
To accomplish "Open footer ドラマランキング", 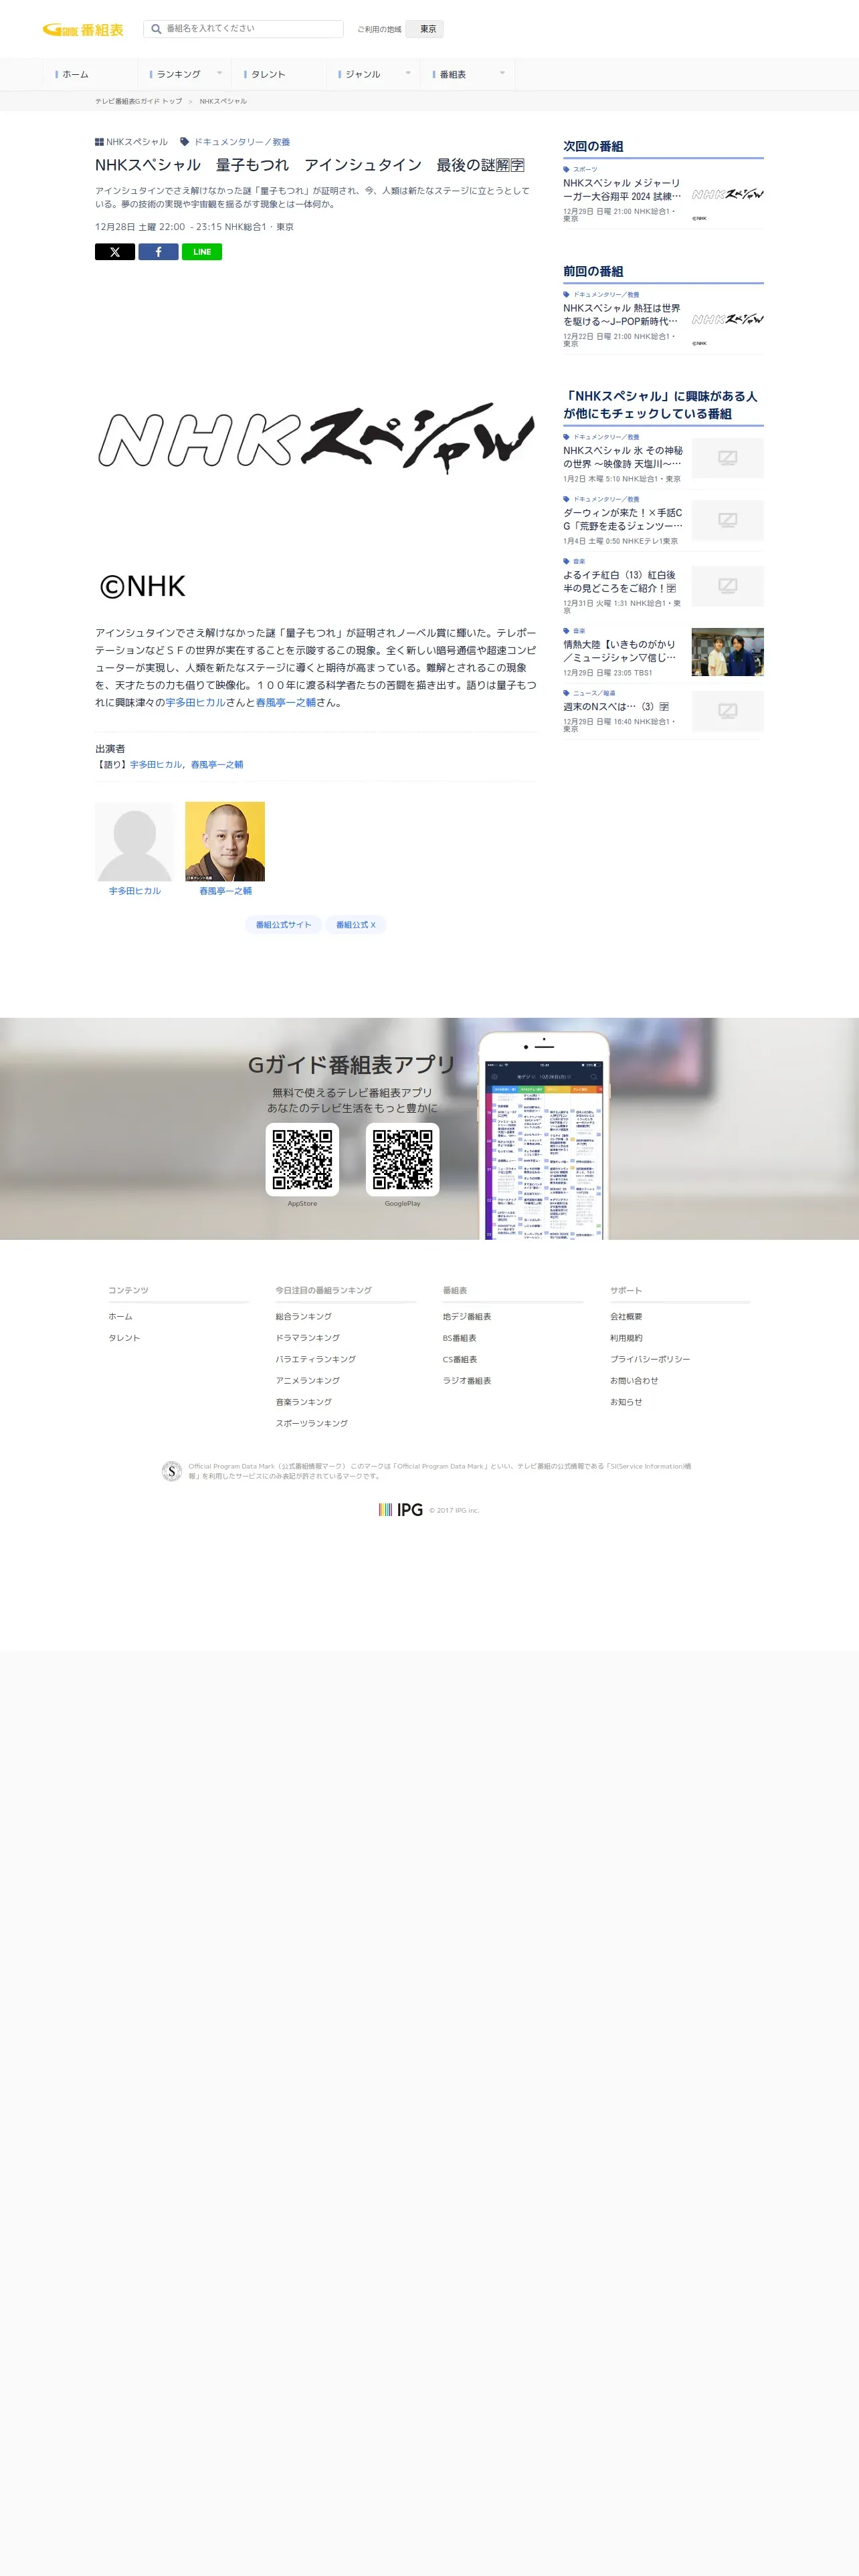I will (x=308, y=1338).
